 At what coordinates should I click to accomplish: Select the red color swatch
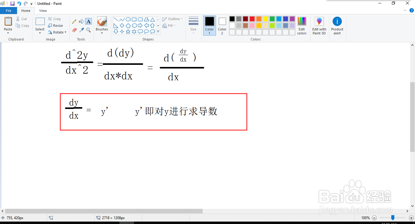tap(252, 19)
